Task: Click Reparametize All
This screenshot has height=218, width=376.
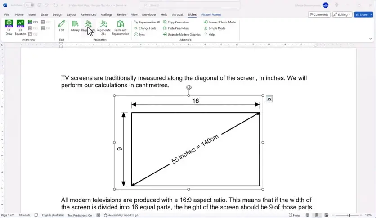Action: [x=147, y=22]
